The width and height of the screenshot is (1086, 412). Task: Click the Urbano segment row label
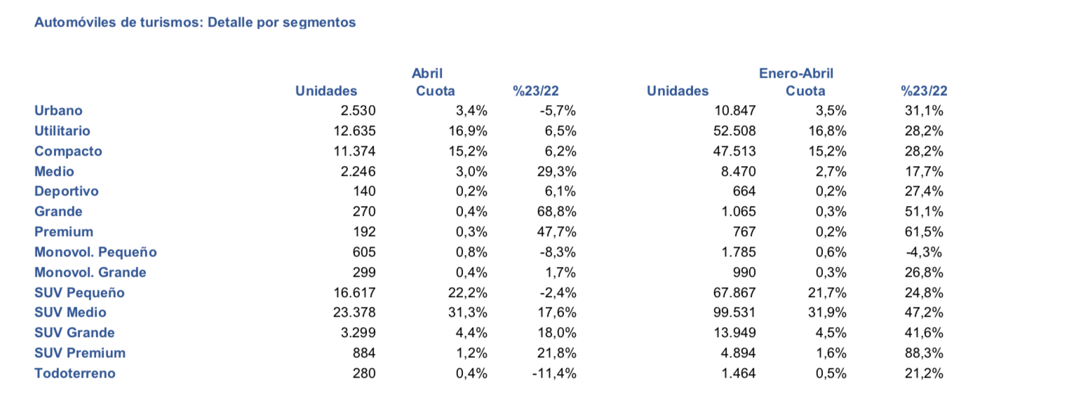tap(58, 111)
